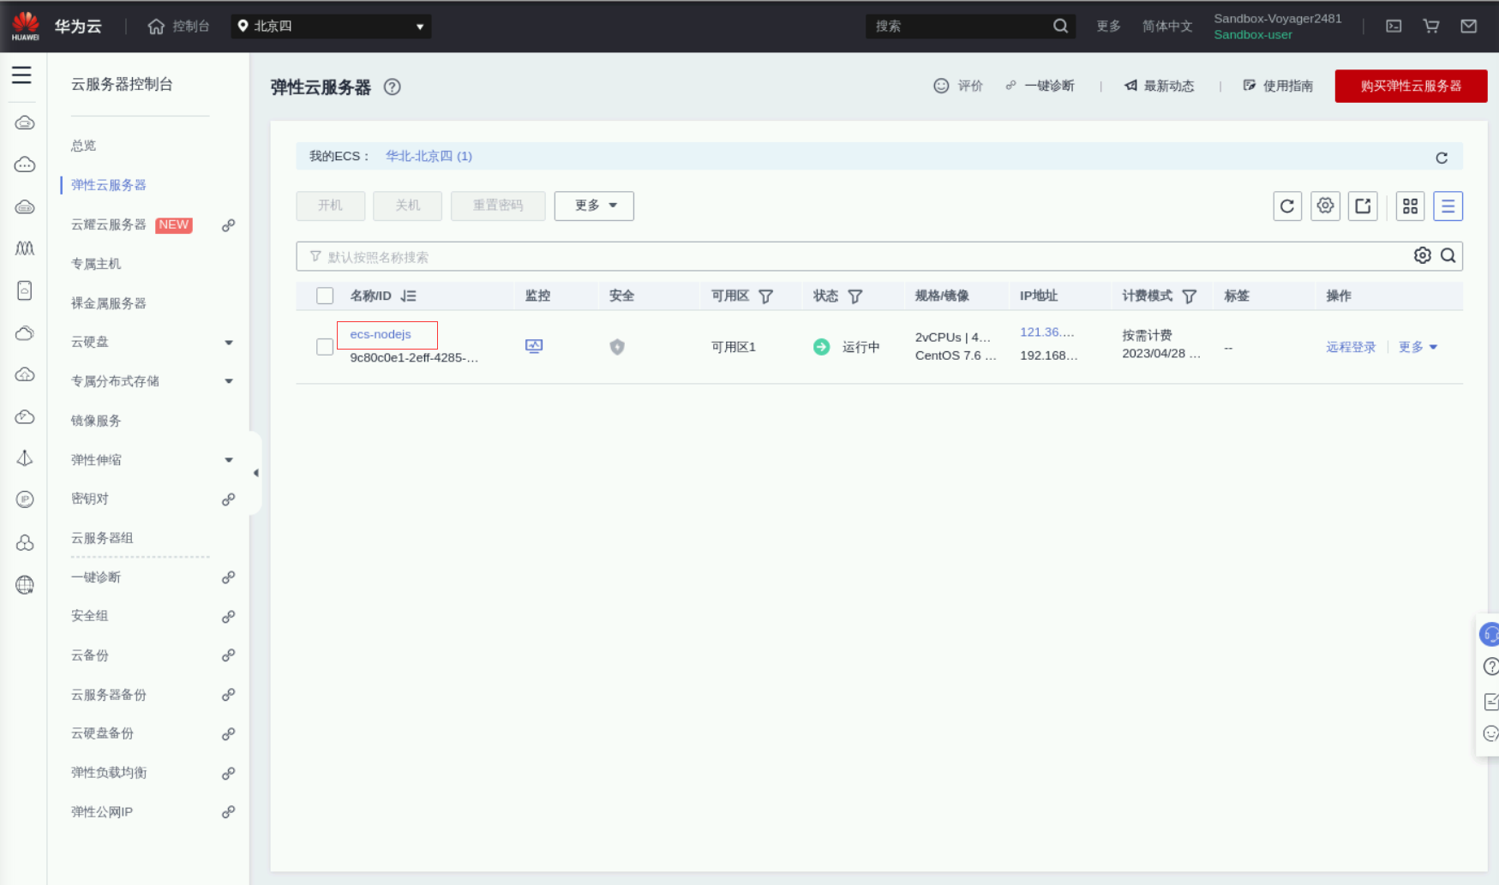Open 专属主机 in the sidebar
The width and height of the screenshot is (1499, 885).
[x=96, y=264]
